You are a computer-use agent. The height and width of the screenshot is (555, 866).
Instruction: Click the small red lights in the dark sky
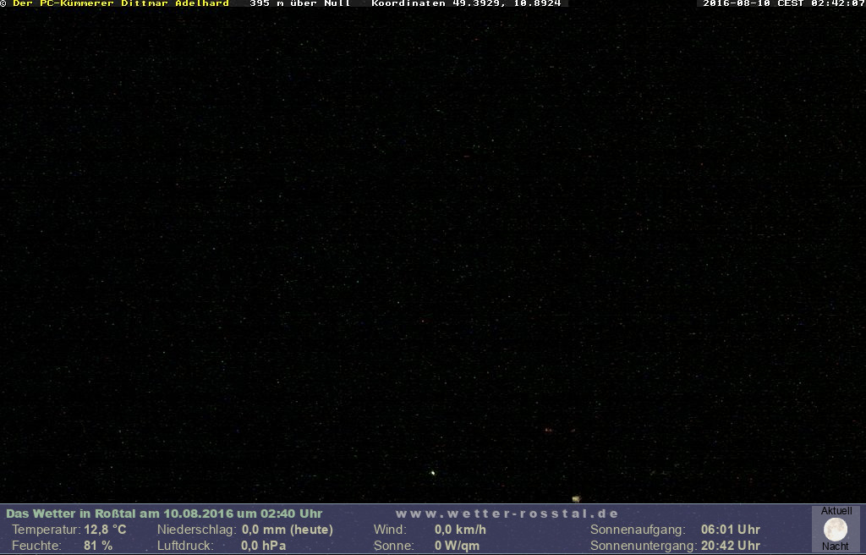coord(548,430)
